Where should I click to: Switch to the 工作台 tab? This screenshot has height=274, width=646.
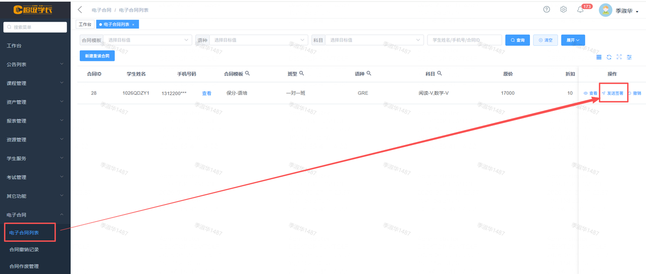85,24
